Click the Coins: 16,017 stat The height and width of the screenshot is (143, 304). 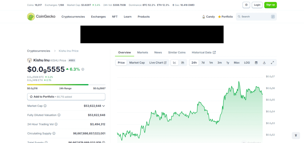(34, 5)
